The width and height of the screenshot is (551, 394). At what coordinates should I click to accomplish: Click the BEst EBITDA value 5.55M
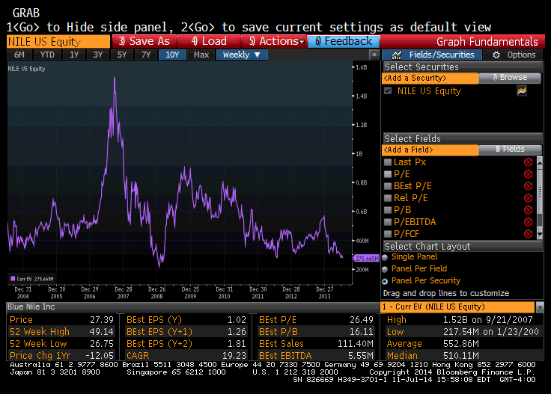(361, 355)
